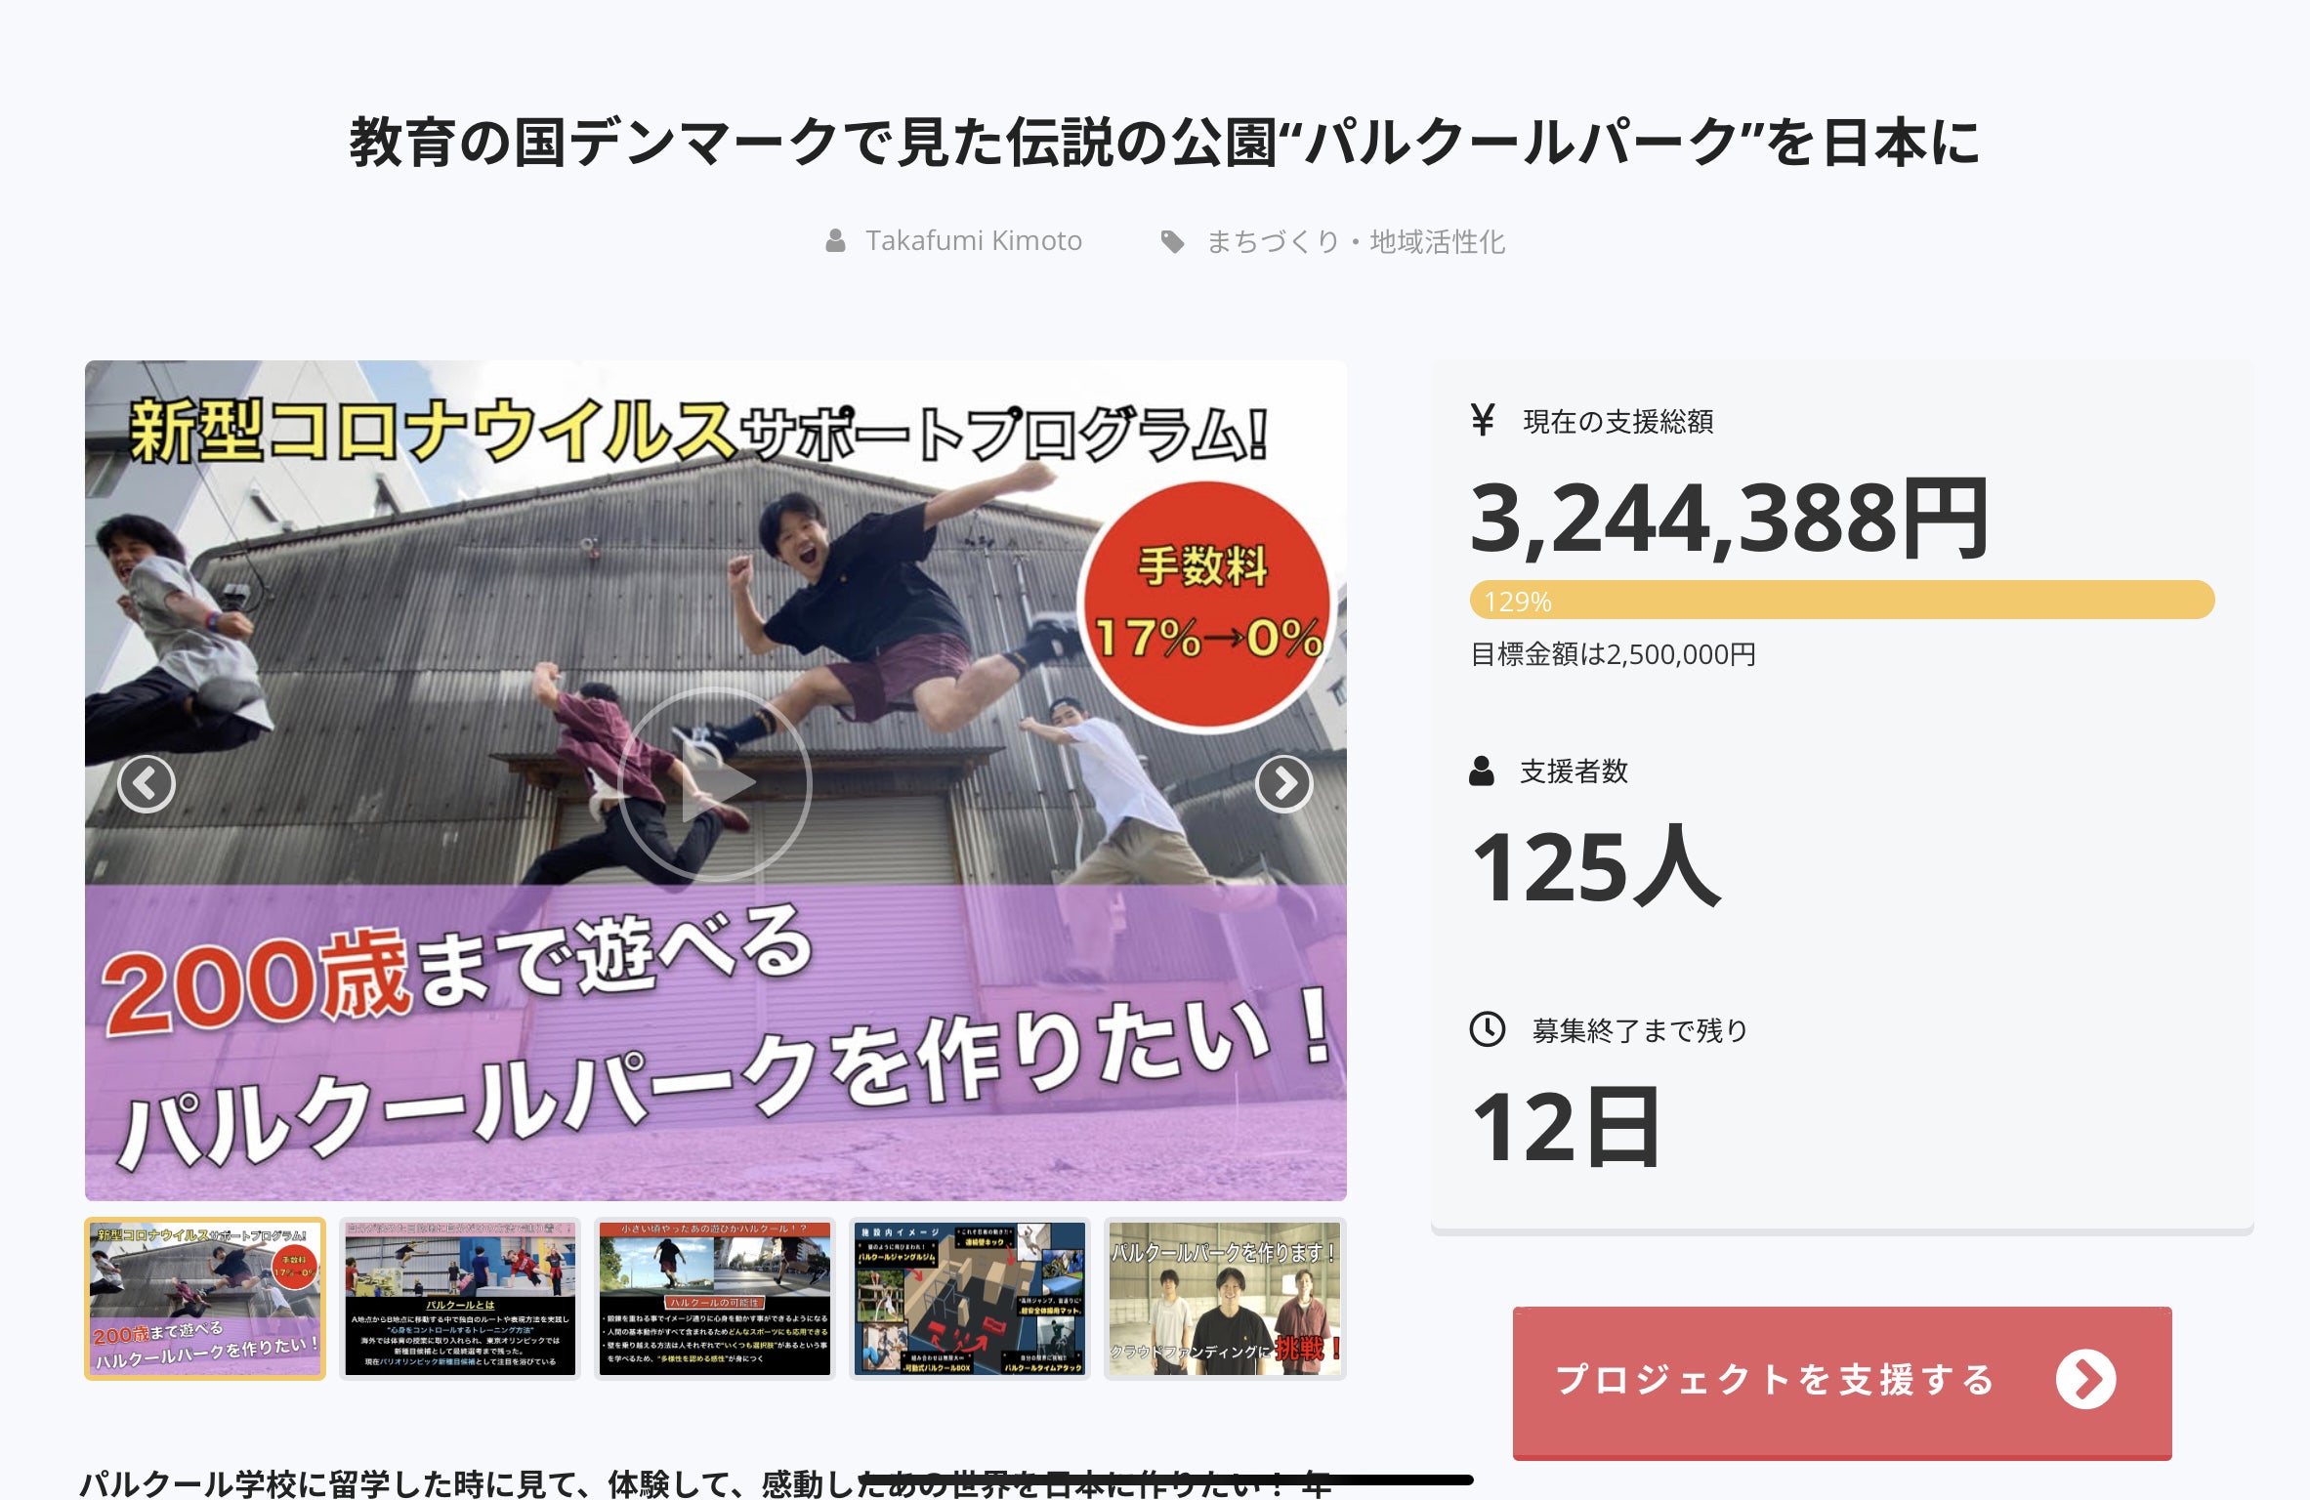
Task: Advance carousel with right arrow icon
Action: [1283, 783]
